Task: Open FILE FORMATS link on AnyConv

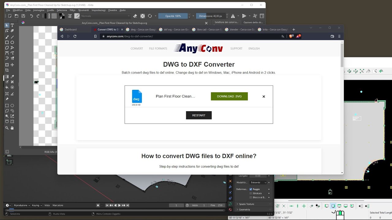Action: click(x=158, y=49)
